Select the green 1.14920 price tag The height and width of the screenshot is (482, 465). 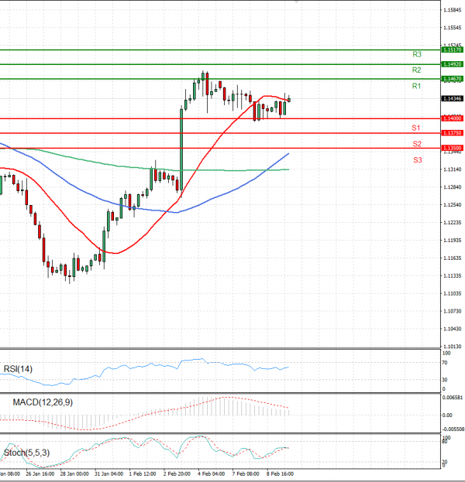(x=452, y=64)
